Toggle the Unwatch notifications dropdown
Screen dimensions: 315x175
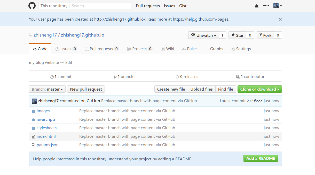point(203,35)
